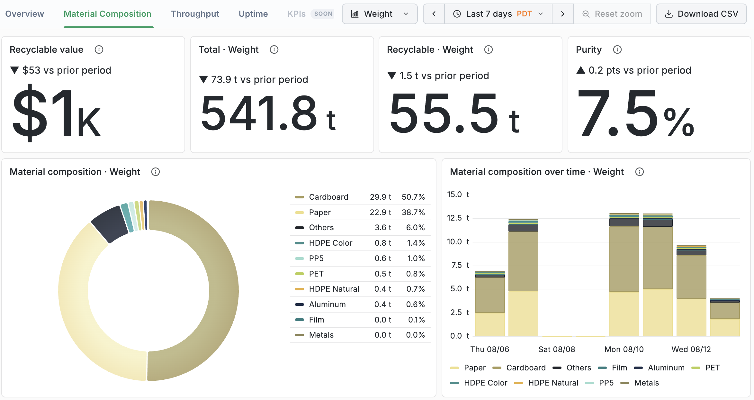This screenshot has width=754, height=400.
Task: Click the Wed 08/12 stacked bar
Action: point(691,291)
